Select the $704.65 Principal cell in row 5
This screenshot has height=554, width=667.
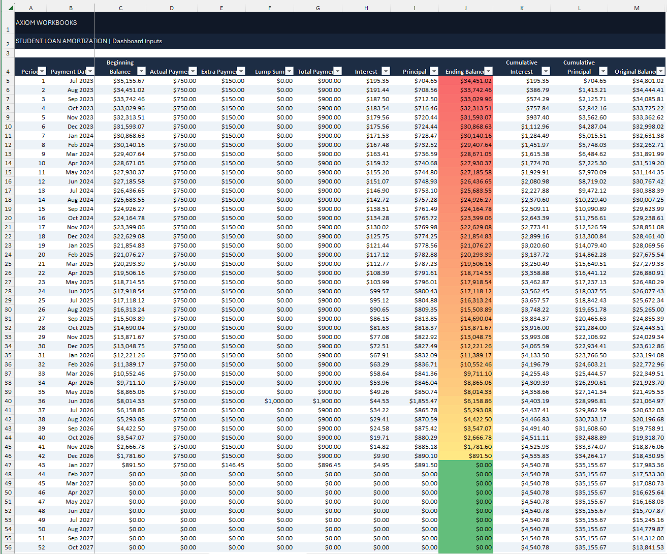pyautogui.click(x=415, y=81)
